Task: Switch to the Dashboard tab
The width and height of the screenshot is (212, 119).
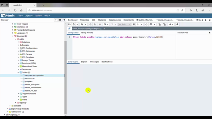Action: coord(73,20)
